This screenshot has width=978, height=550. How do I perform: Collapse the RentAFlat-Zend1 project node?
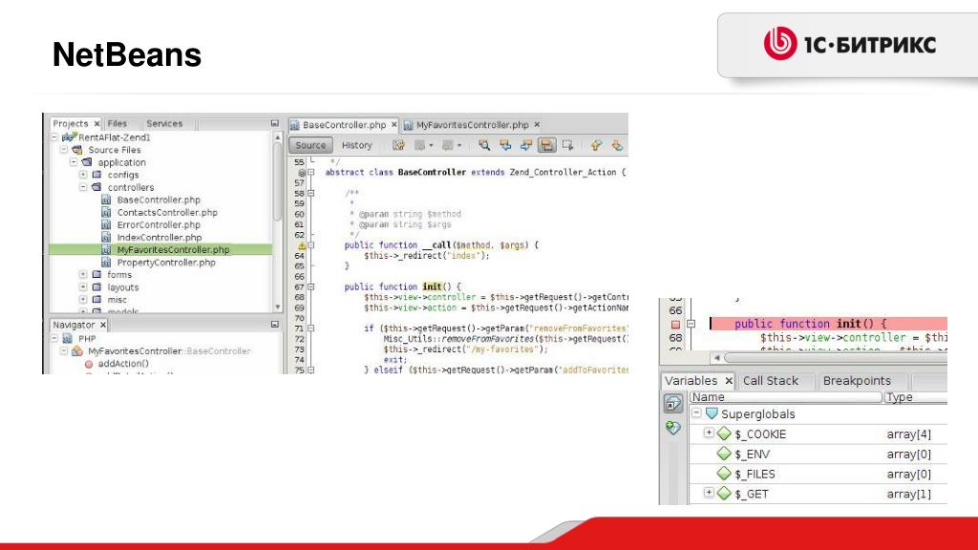54,137
